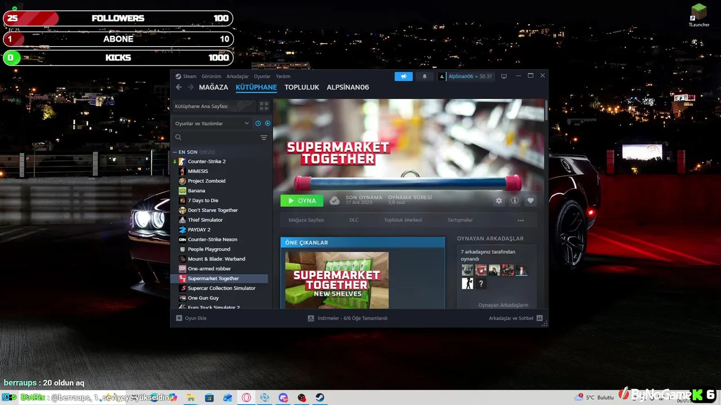Viewport: 721px width, 405px height.
Task: Open the Yardım menu
Action: (283, 76)
